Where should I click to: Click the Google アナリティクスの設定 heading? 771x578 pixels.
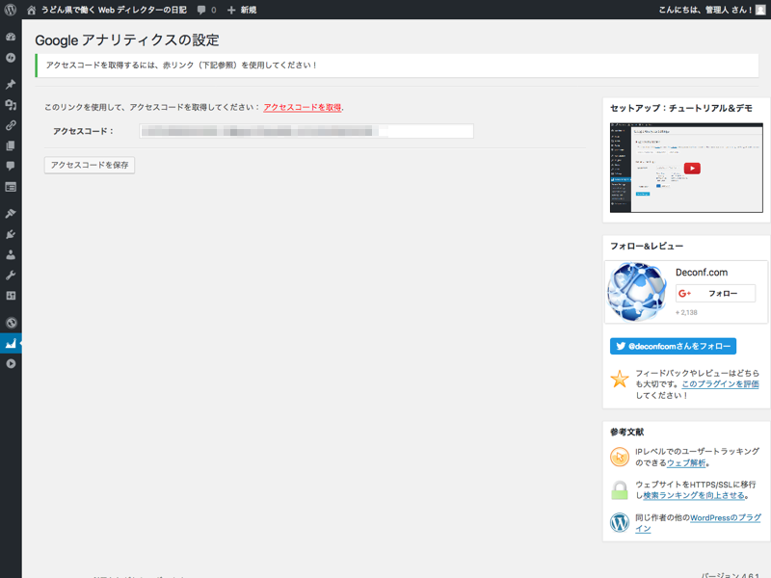click(x=127, y=39)
